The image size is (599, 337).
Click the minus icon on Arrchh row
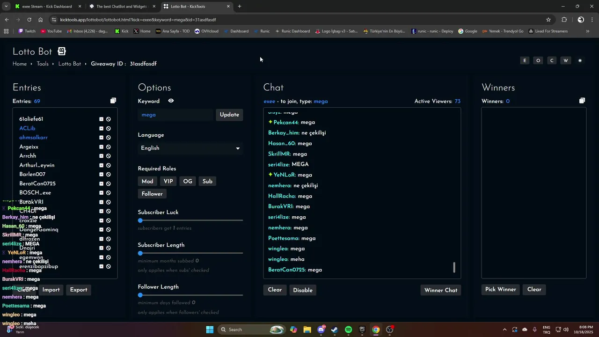point(101,156)
